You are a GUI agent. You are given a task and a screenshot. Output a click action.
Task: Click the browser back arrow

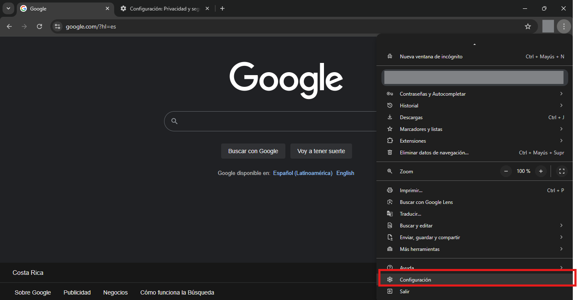click(9, 26)
